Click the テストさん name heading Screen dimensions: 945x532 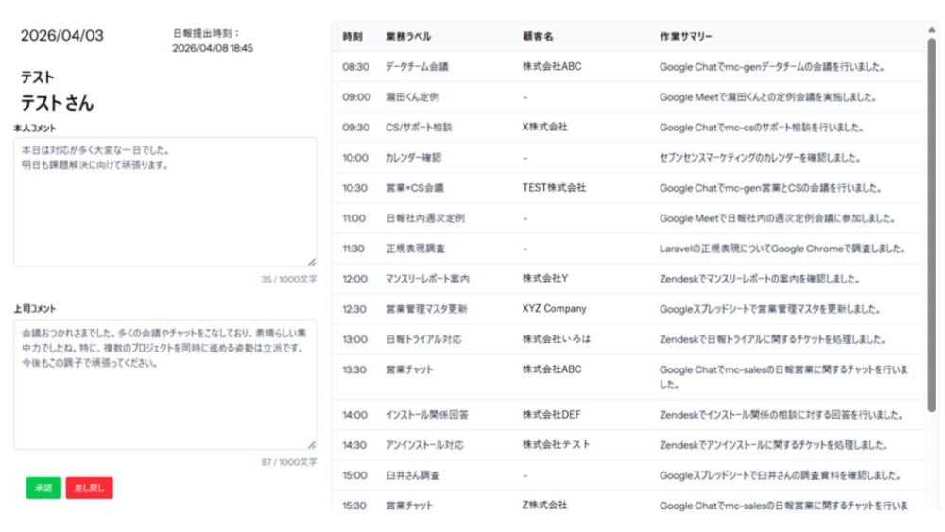coord(58,103)
